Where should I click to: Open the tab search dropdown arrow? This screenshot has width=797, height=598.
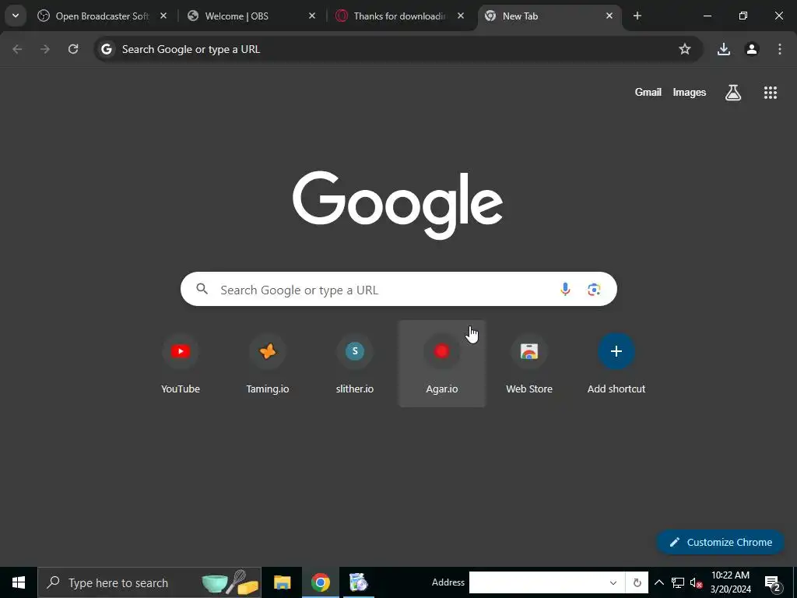click(x=16, y=16)
